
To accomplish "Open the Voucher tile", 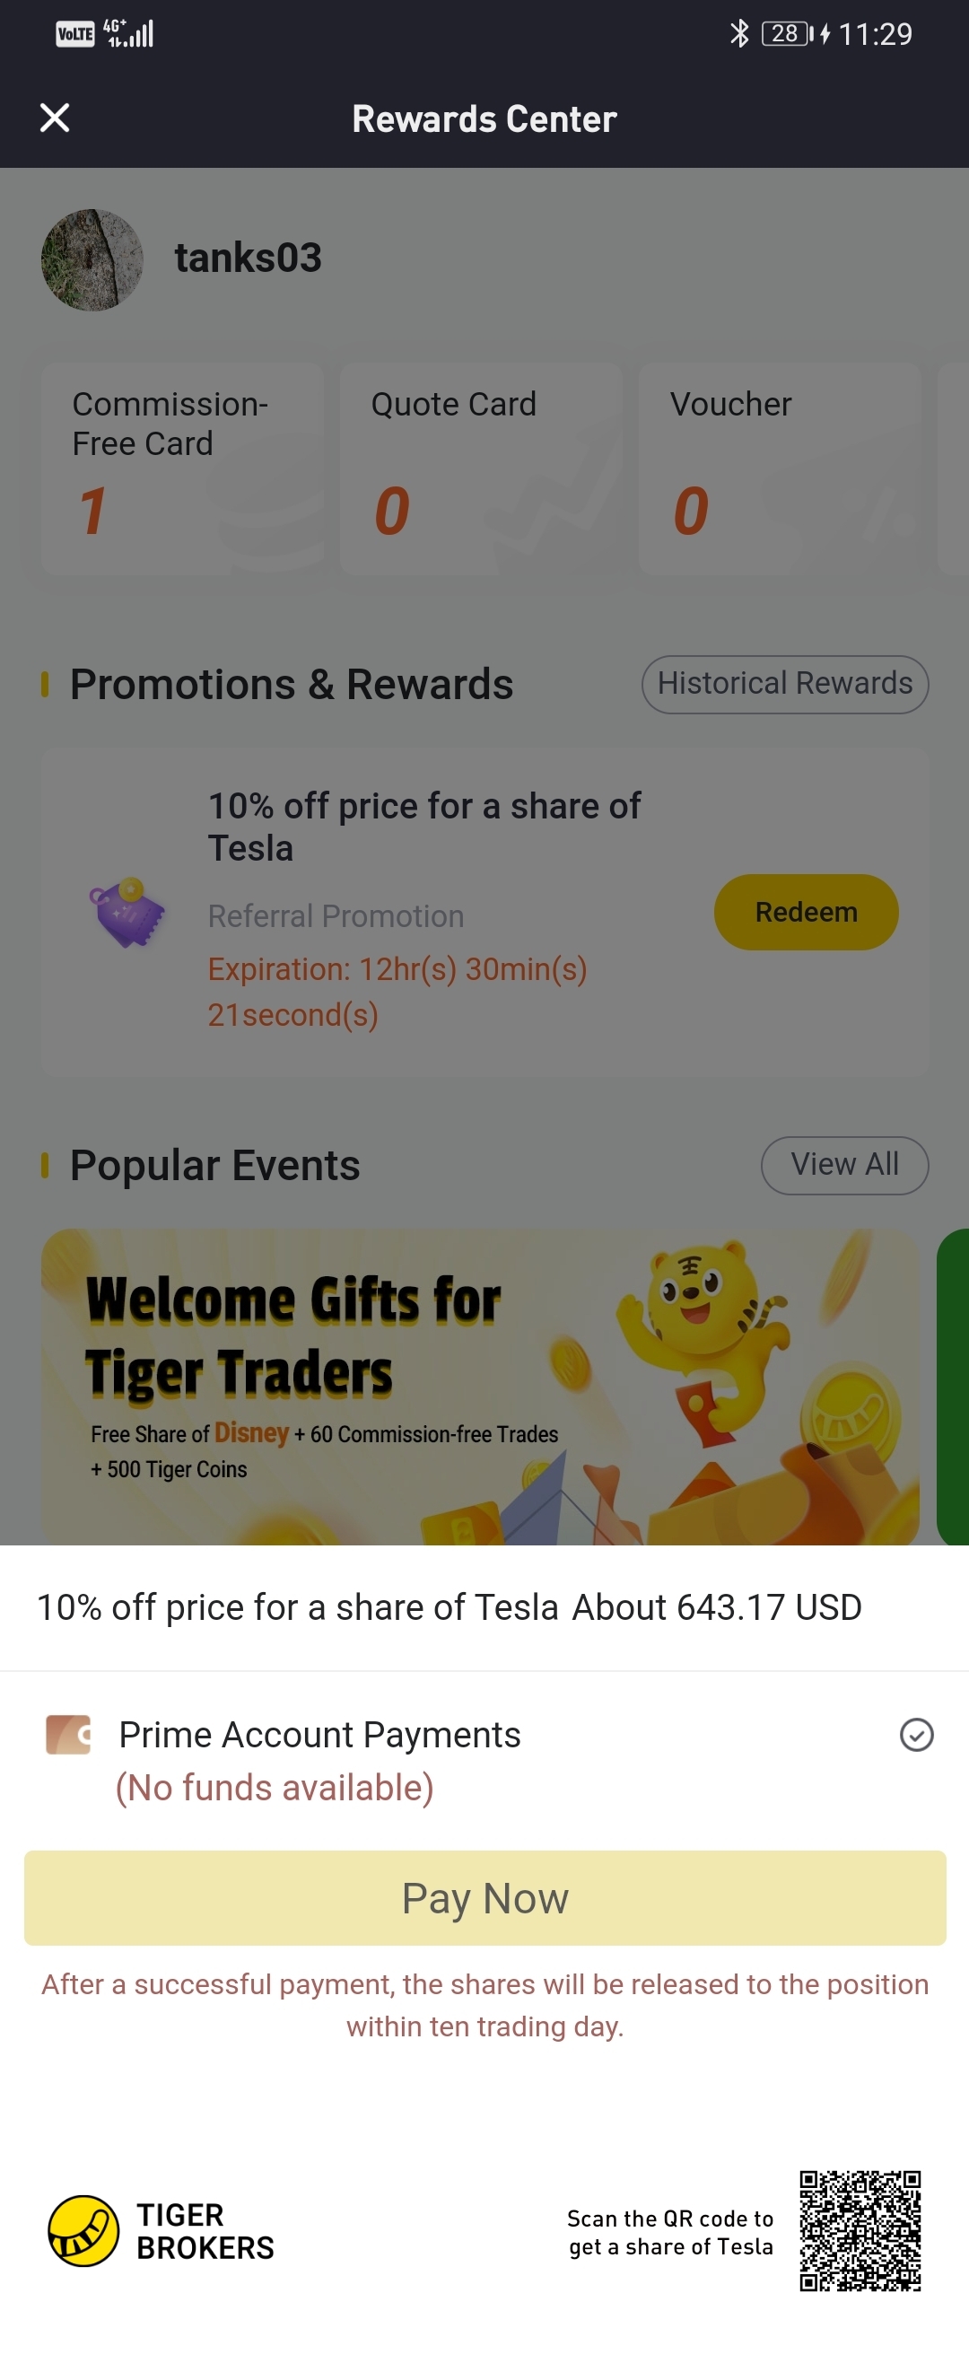I will point(779,468).
